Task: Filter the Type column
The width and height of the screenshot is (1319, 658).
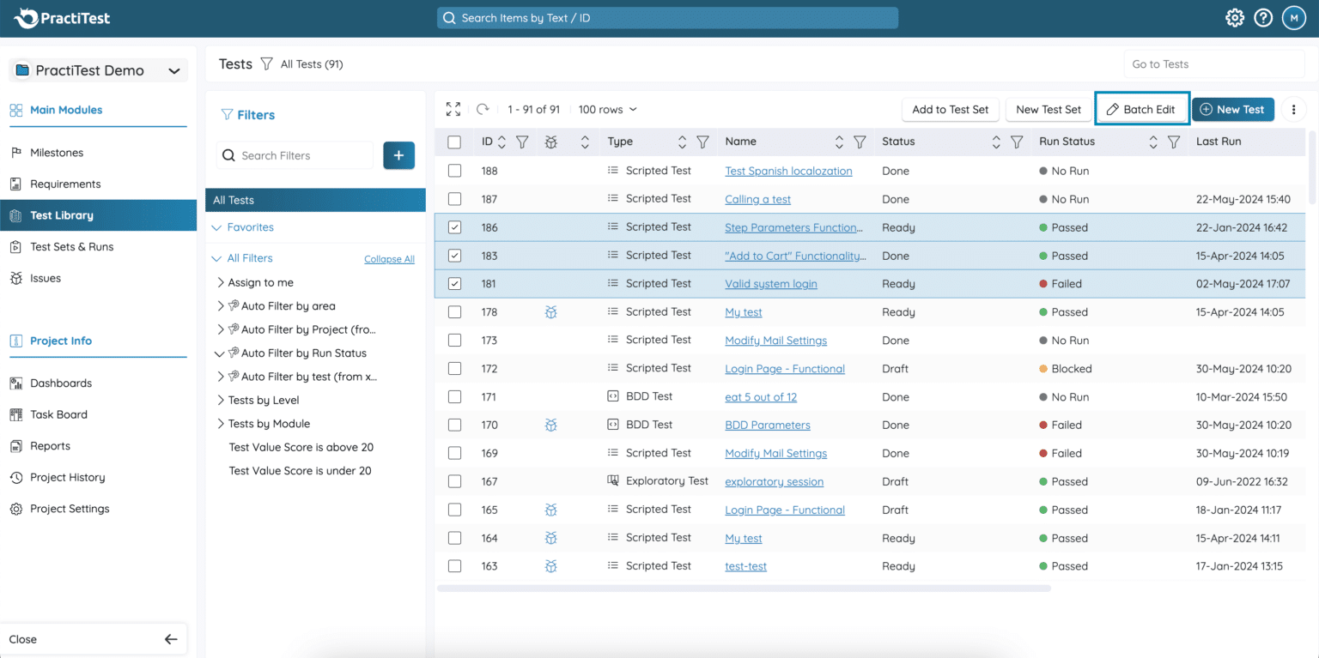Action: click(702, 142)
